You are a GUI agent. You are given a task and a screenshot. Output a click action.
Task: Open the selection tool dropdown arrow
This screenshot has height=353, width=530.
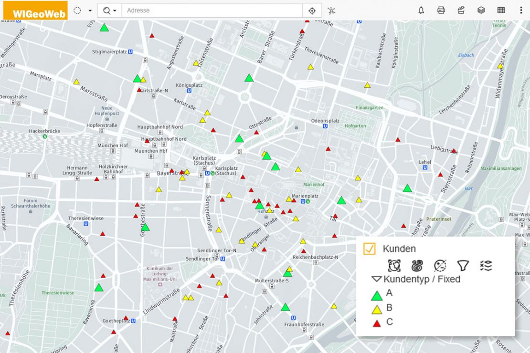(90, 10)
